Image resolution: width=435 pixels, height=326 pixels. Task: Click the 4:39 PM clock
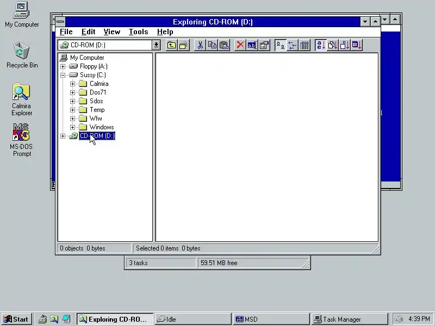point(419,319)
